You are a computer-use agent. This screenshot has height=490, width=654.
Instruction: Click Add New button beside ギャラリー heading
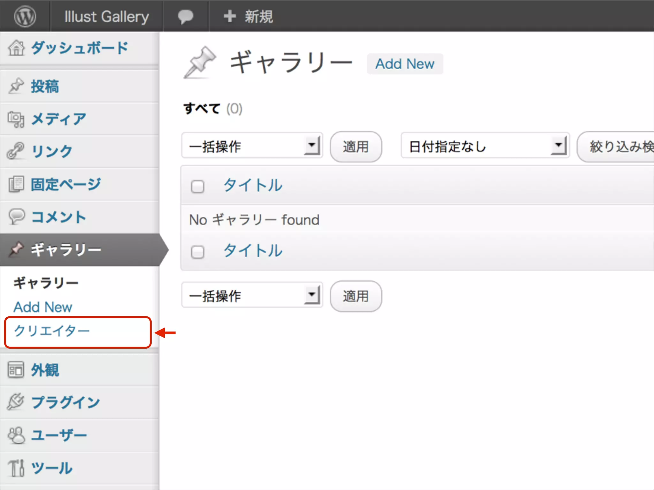(x=405, y=64)
